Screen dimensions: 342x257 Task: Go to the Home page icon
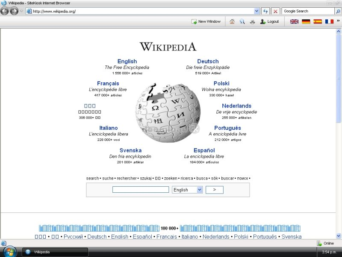(x=232, y=21)
